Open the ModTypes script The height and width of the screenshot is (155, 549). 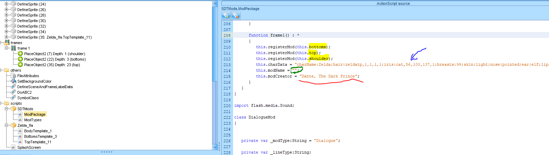(32, 120)
